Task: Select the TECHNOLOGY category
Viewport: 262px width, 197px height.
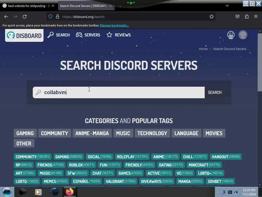Action: [152, 133]
